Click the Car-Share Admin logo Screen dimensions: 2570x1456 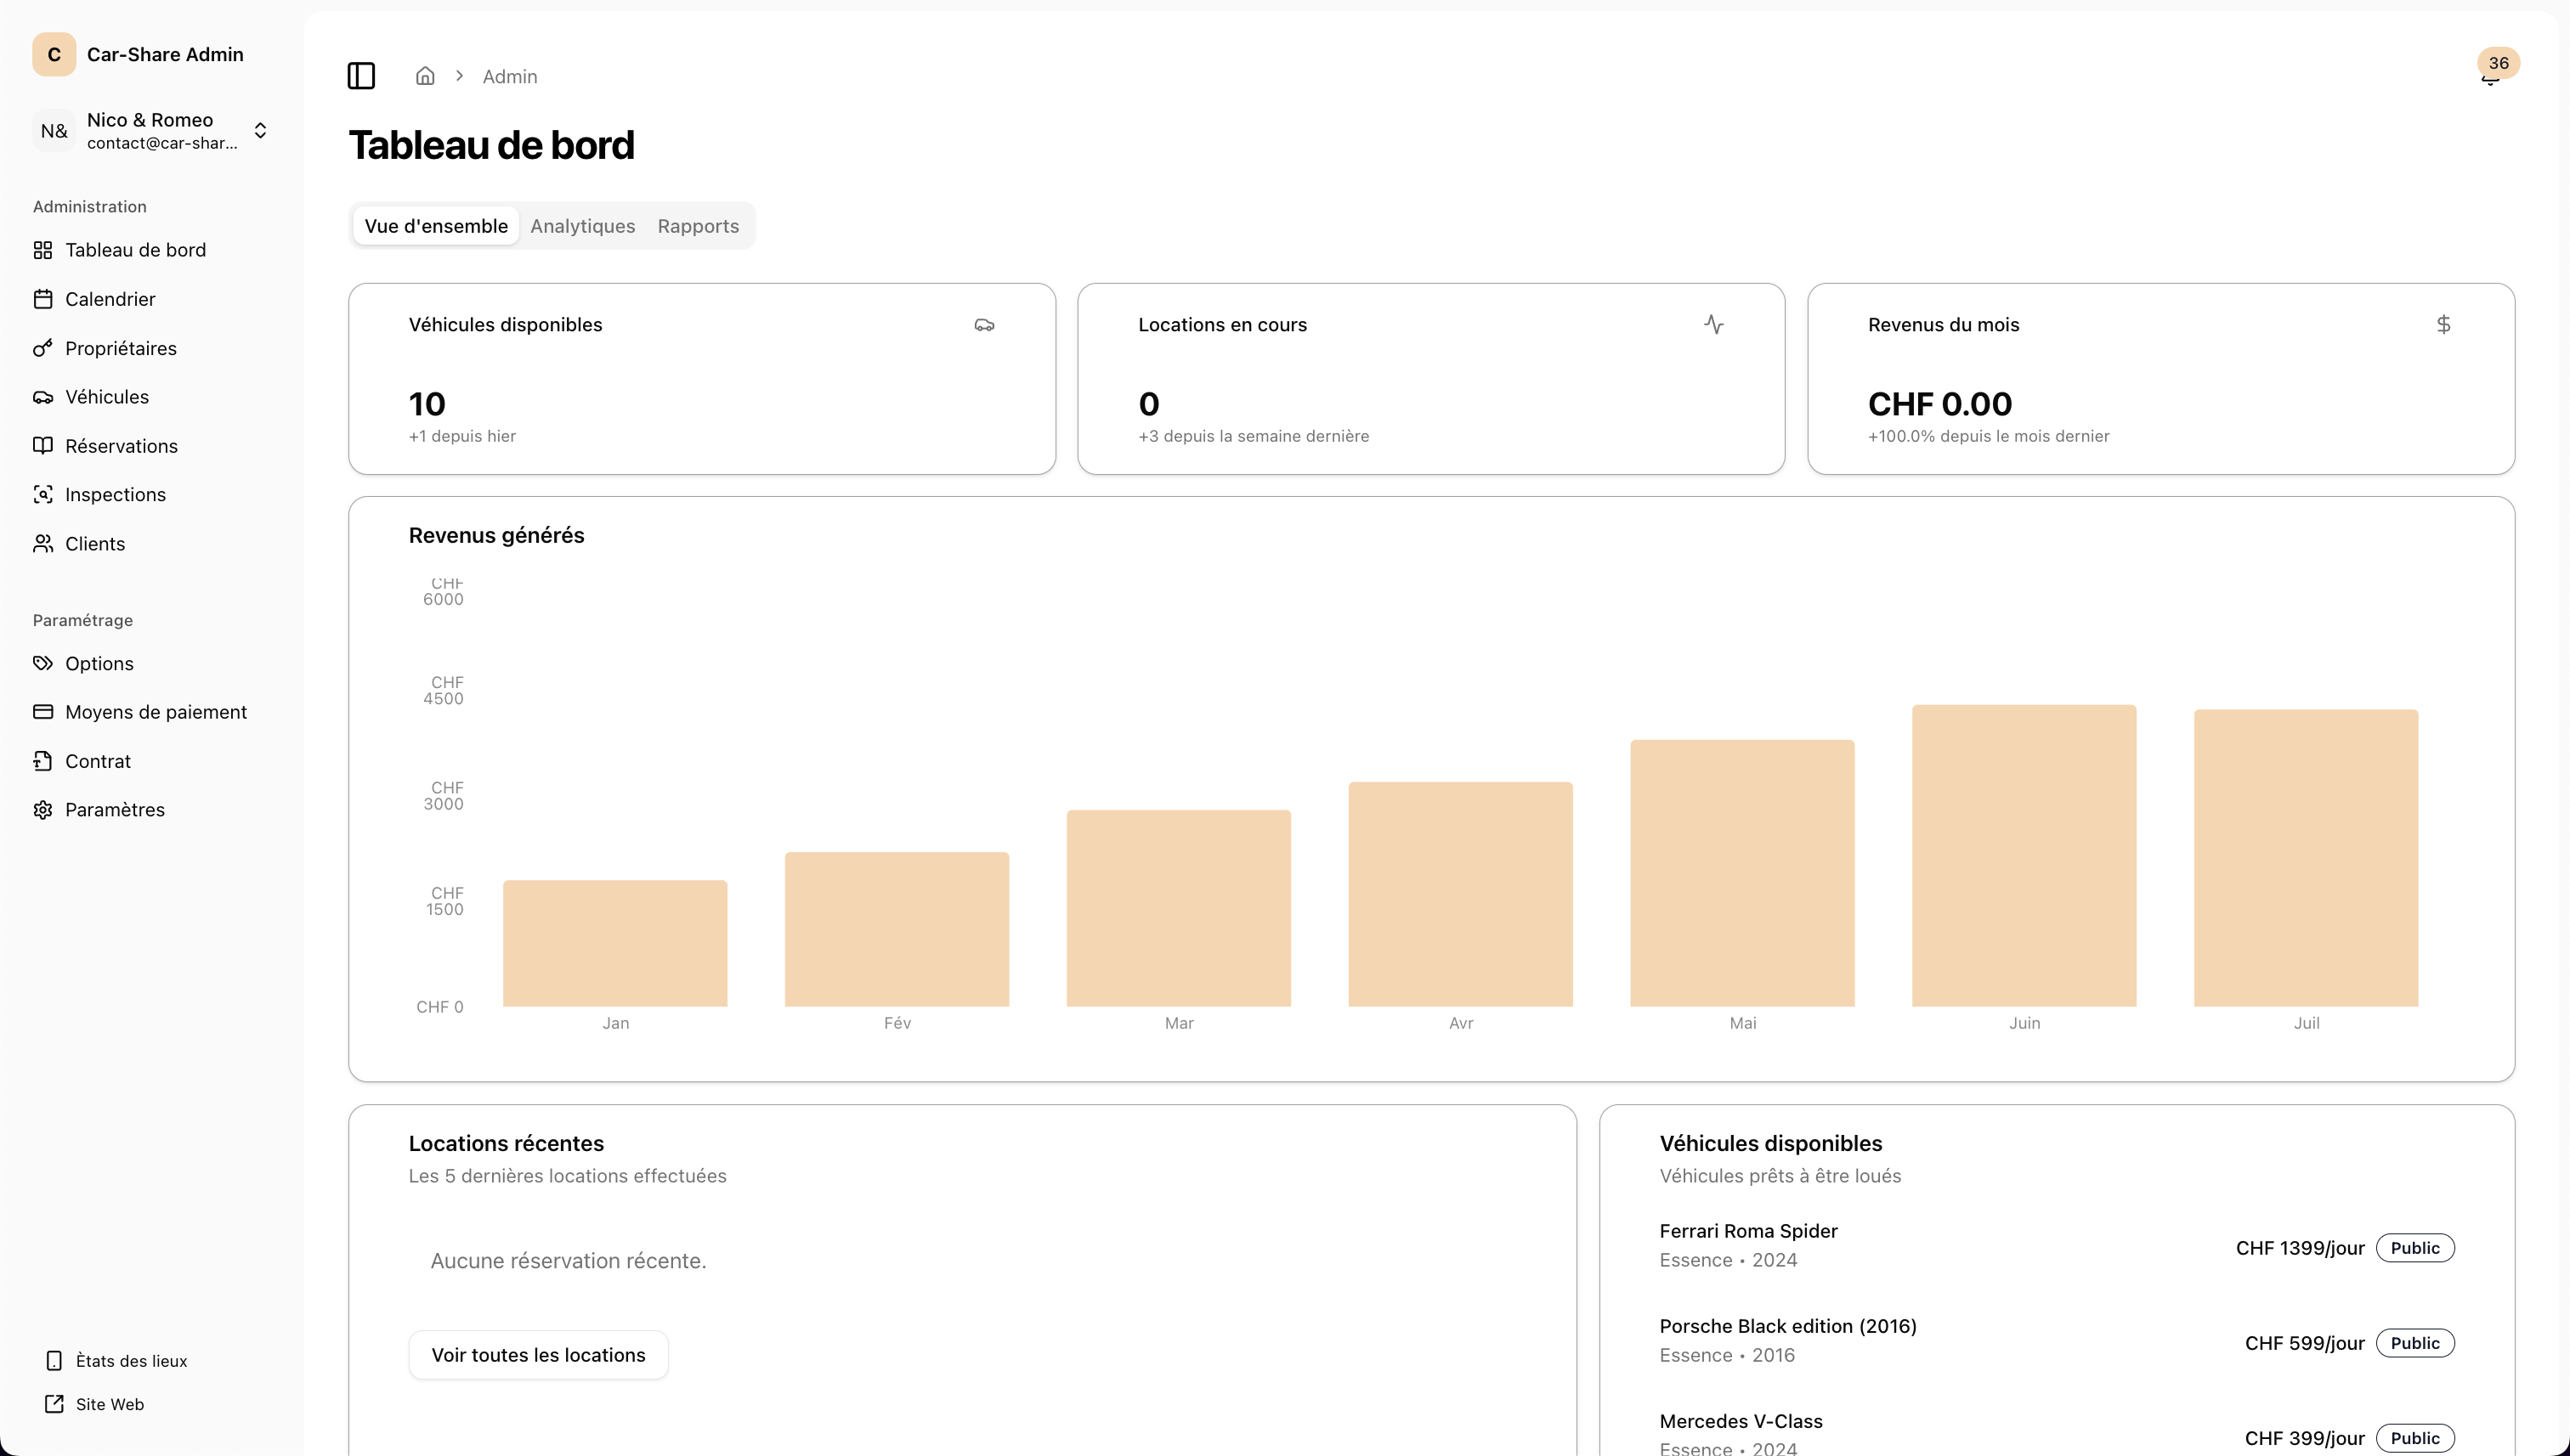(x=54, y=54)
